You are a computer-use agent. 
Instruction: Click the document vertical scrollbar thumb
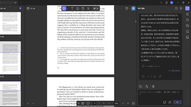pos(136,21)
